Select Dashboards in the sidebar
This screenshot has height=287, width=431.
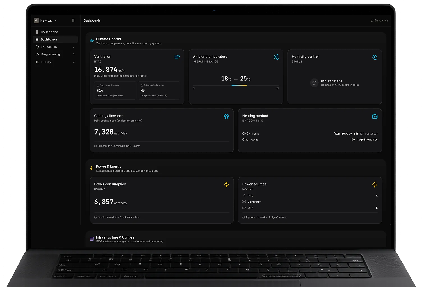point(49,40)
